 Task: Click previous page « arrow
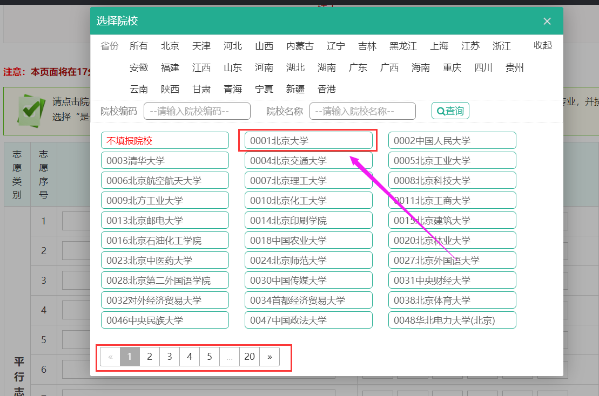110,357
